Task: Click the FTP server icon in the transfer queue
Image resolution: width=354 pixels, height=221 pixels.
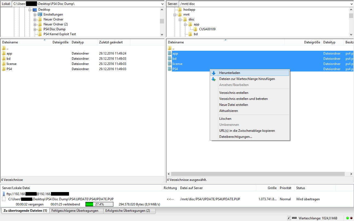Action: [4, 194]
